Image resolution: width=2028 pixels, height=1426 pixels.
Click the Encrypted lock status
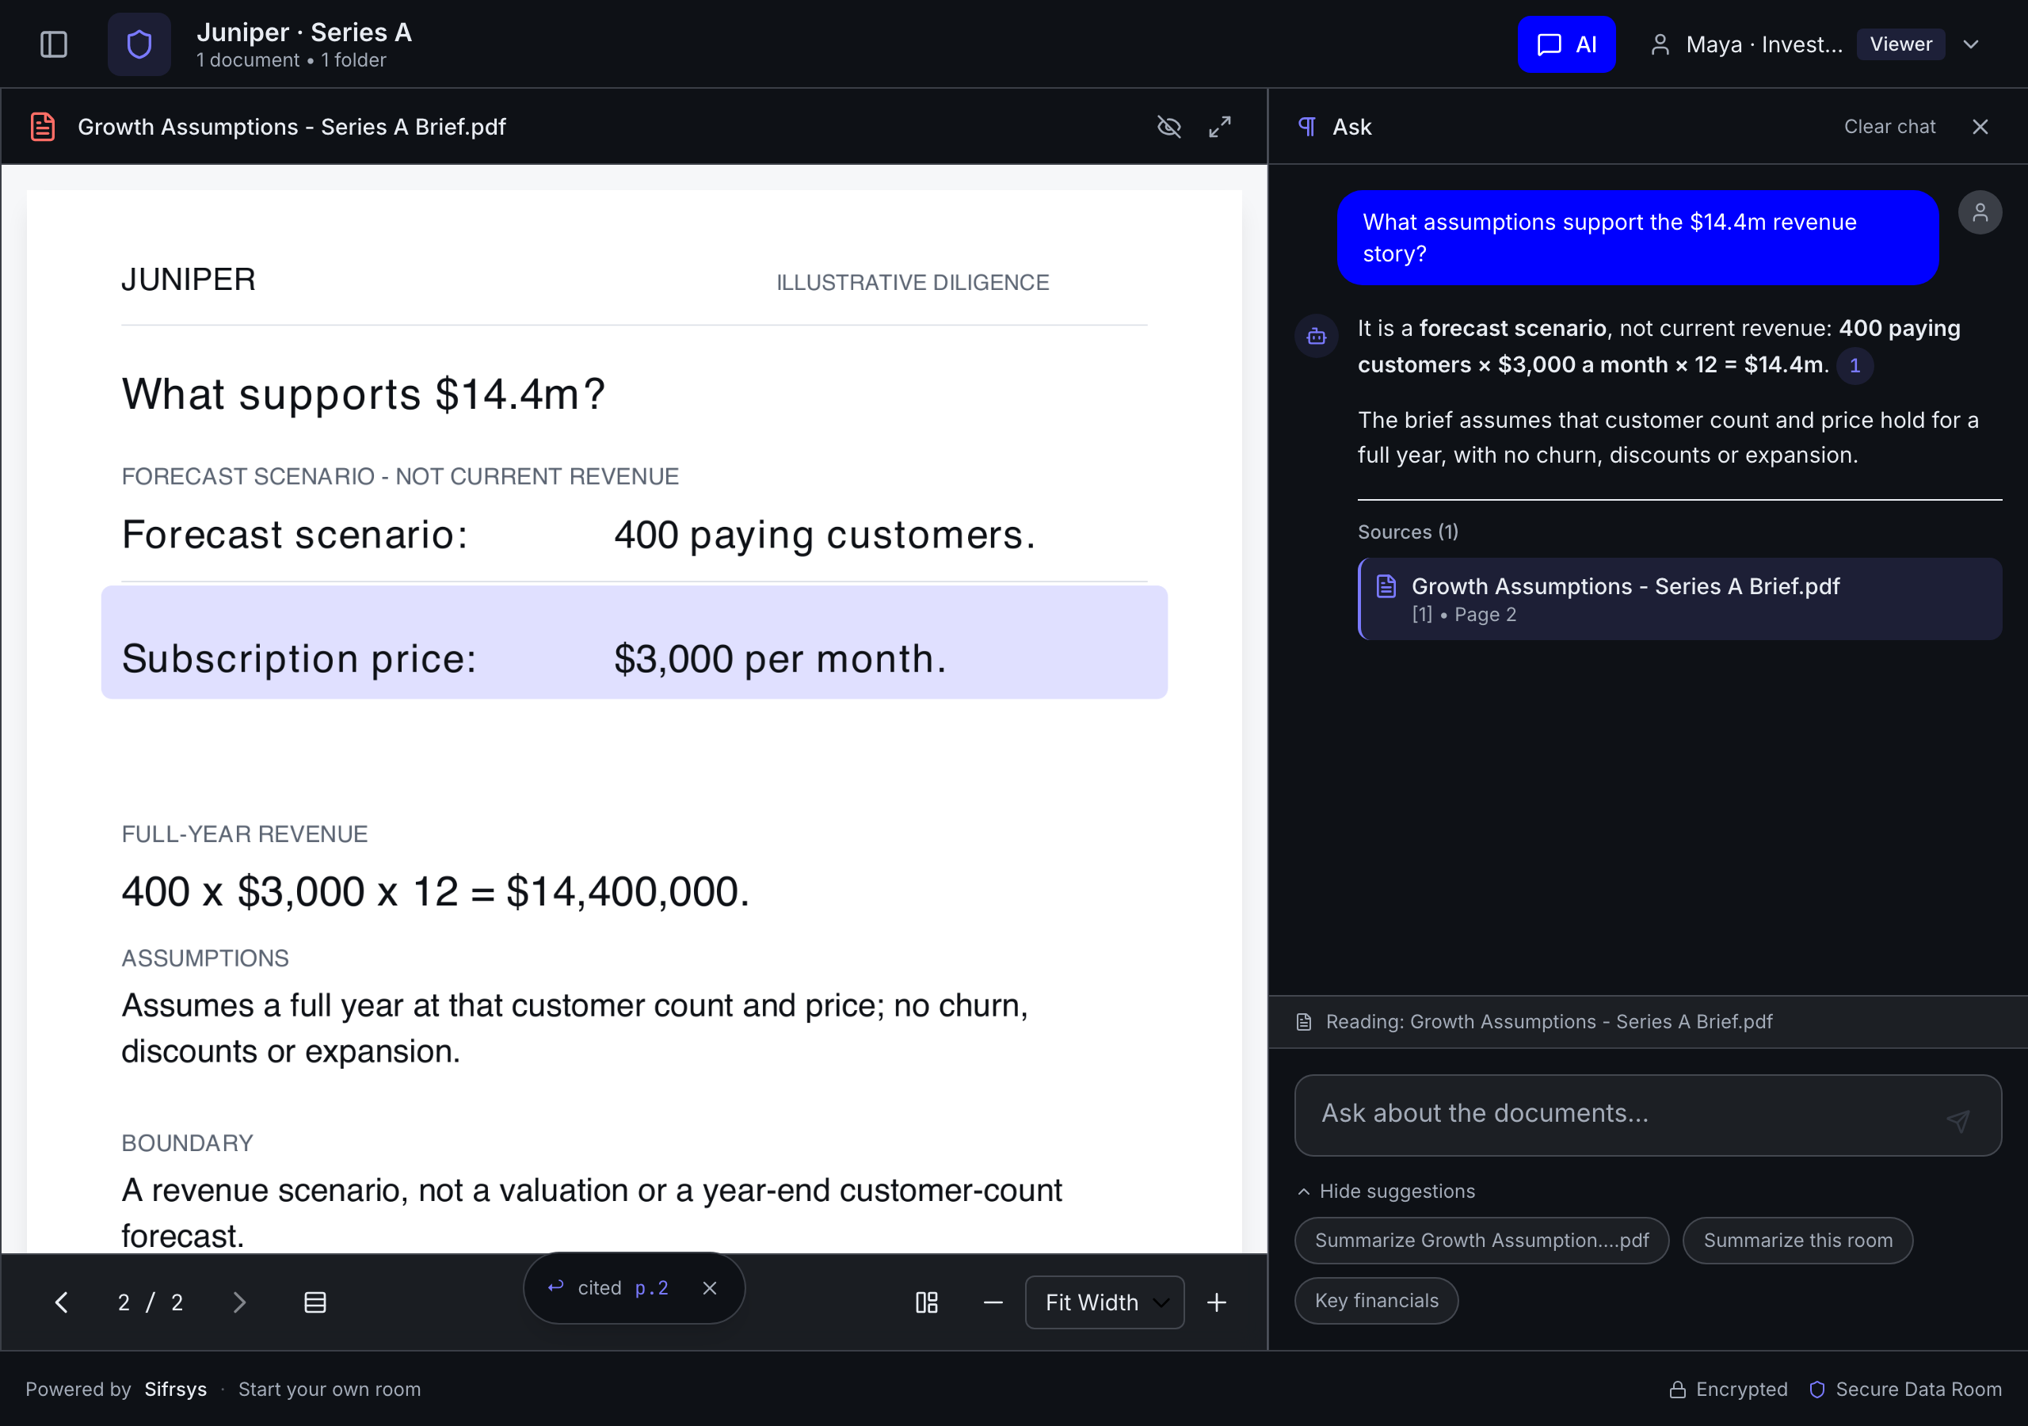[1728, 1388]
